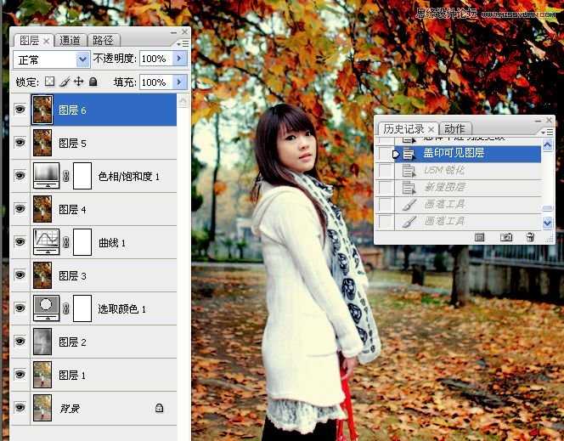Hide 图层 6 with its eye icon
This screenshot has width=564, height=441.
pyautogui.click(x=20, y=109)
